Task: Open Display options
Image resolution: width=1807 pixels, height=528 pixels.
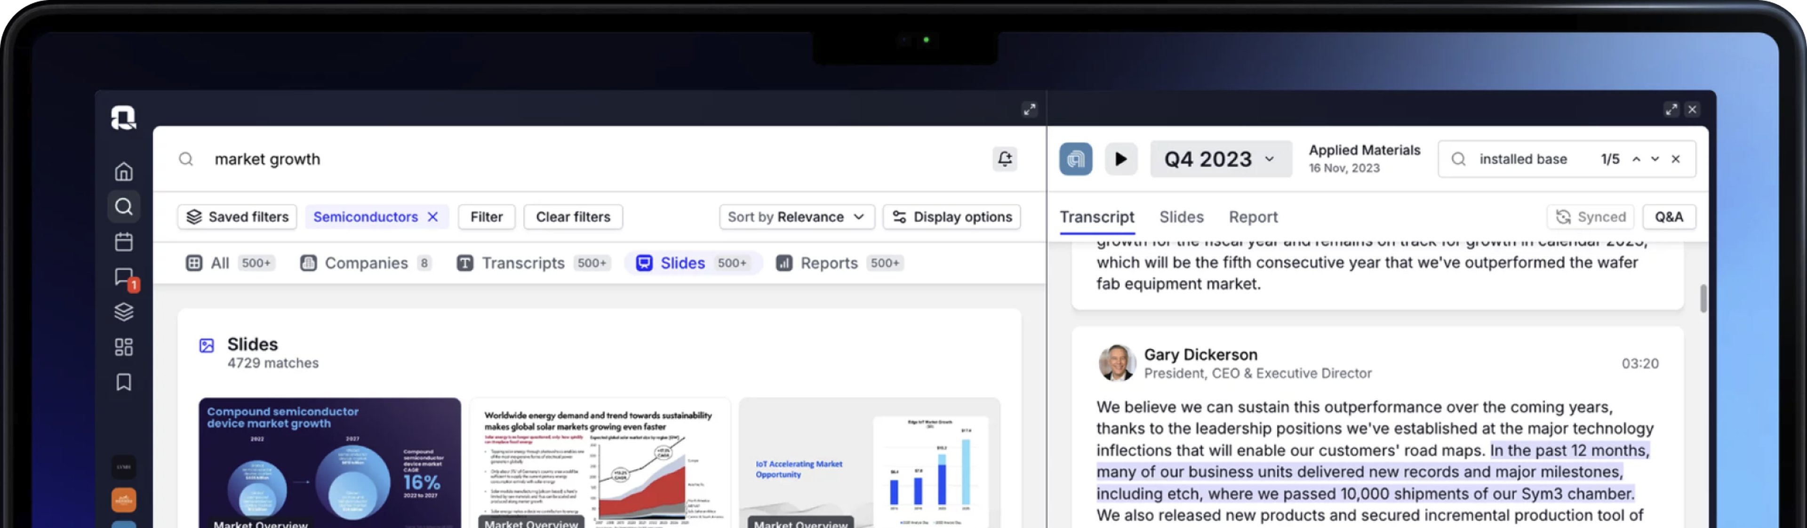Action: pos(951,217)
